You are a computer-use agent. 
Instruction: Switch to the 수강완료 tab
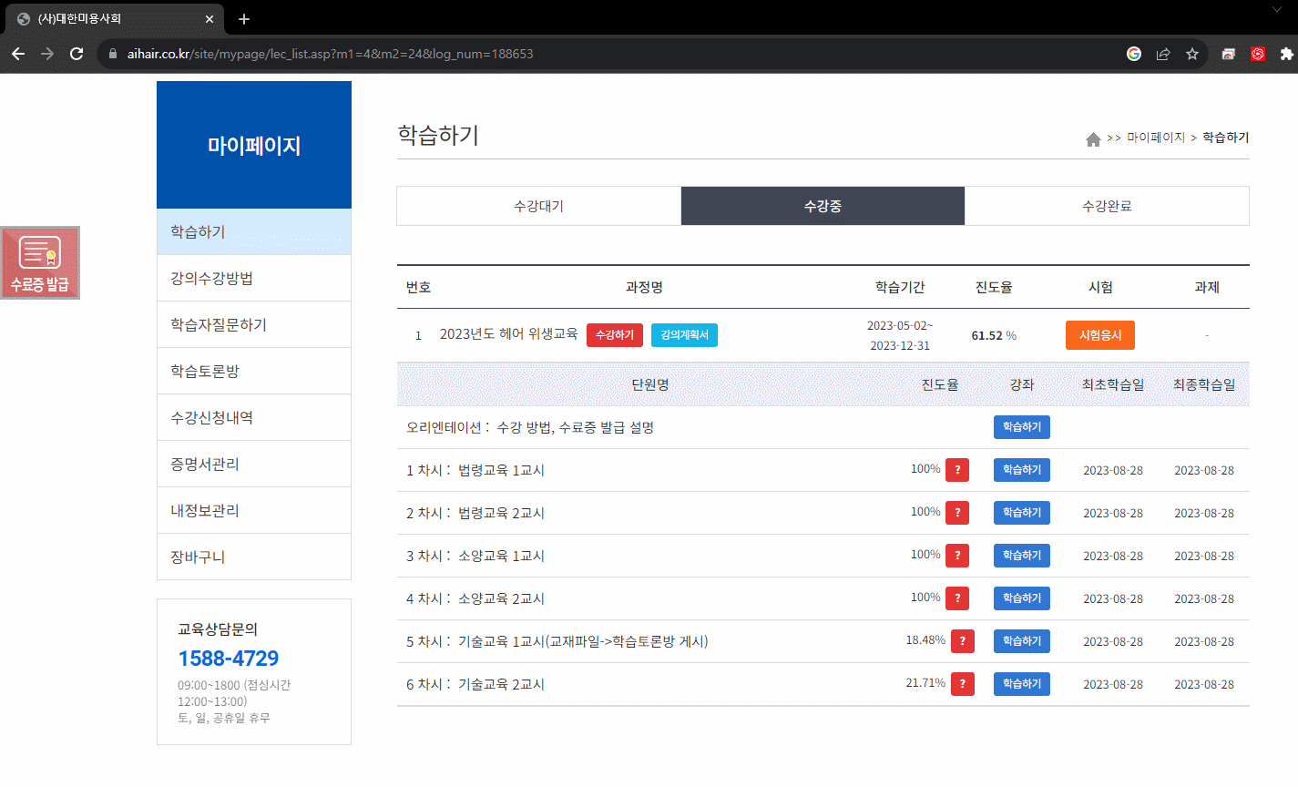(1107, 206)
